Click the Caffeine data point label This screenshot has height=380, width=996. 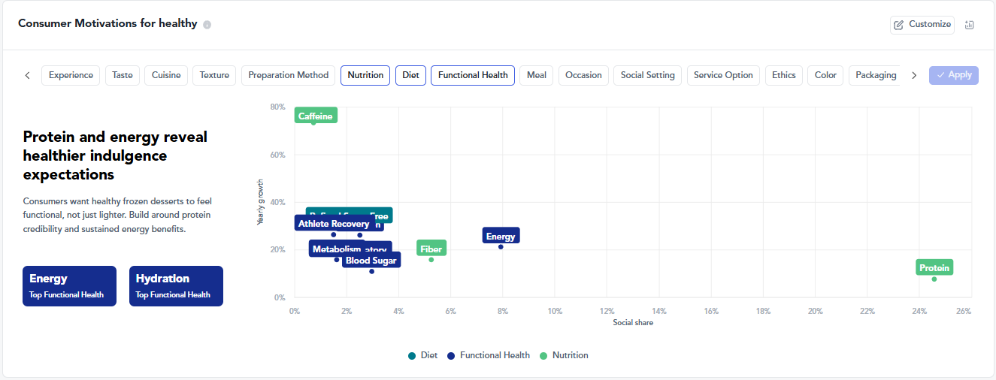click(x=316, y=116)
